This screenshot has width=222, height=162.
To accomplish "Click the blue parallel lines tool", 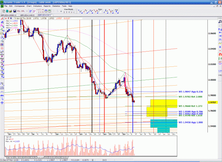I will (x=2, y=22).
